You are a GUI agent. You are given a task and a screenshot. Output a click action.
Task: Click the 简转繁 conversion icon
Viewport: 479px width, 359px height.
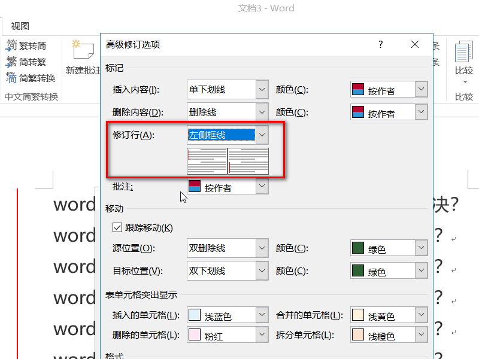[x=11, y=62]
